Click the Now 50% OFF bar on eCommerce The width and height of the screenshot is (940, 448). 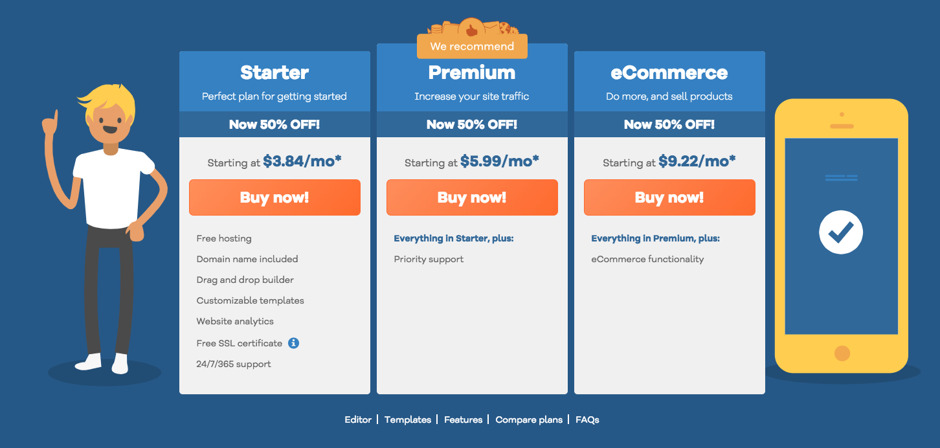[x=669, y=124]
